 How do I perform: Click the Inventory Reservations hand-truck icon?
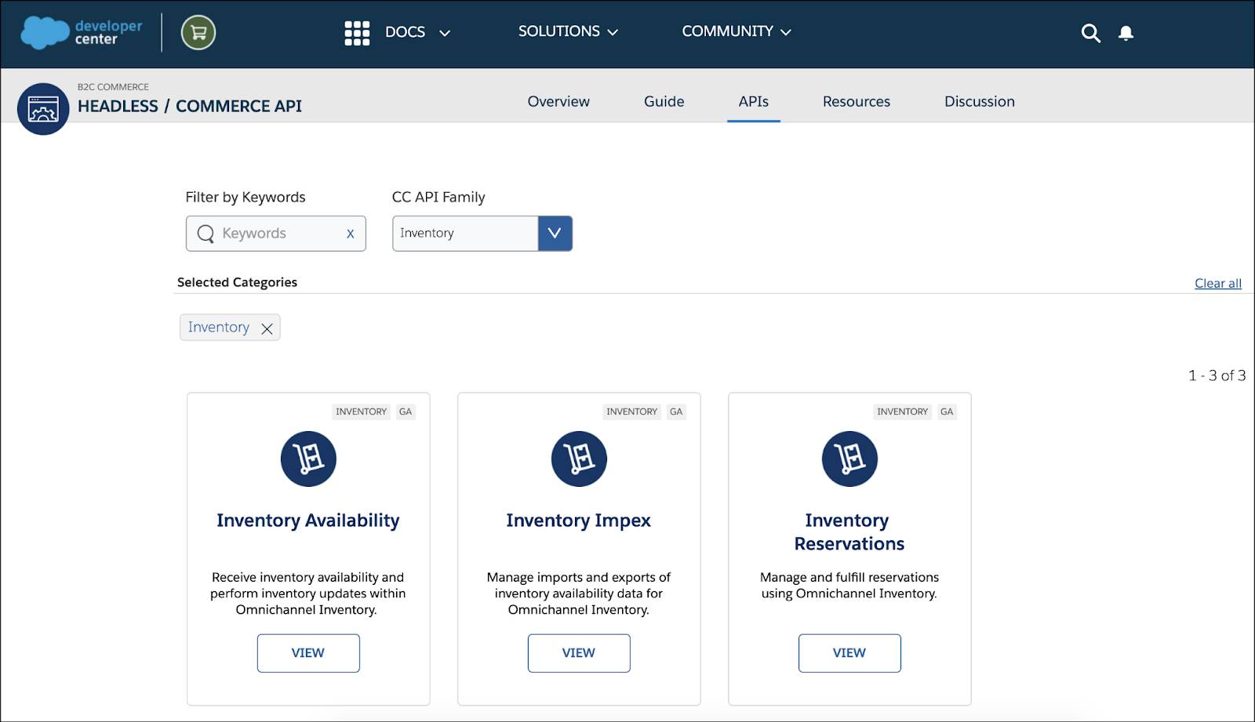[849, 459]
